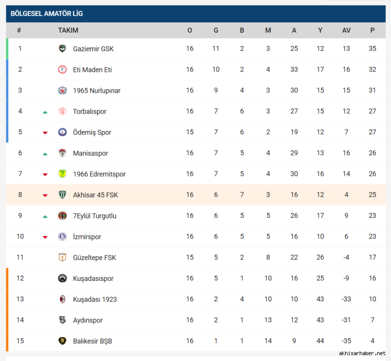Image resolution: width=391 pixels, height=361 pixels.
Task: Click the TAKIM column header
Action: point(68,30)
